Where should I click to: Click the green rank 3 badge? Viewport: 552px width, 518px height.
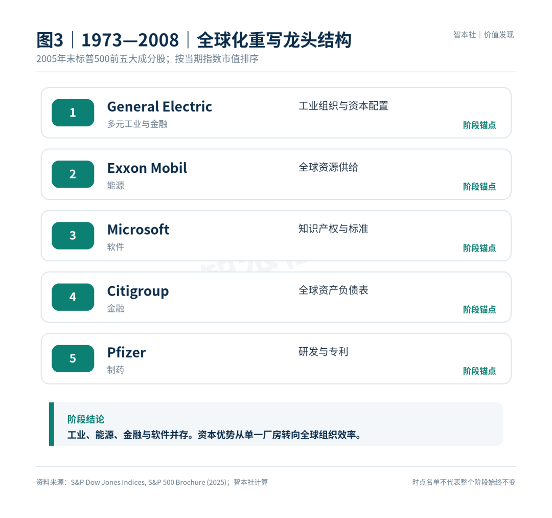(x=73, y=236)
